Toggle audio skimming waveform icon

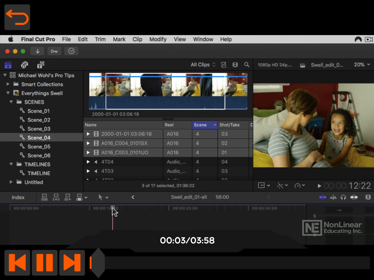(x=333, y=197)
